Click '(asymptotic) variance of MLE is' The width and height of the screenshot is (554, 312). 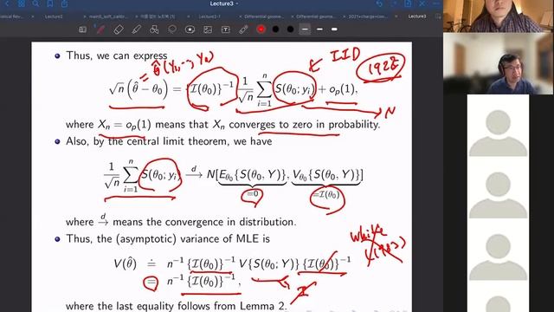pyautogui.click(x=192, y=239)
